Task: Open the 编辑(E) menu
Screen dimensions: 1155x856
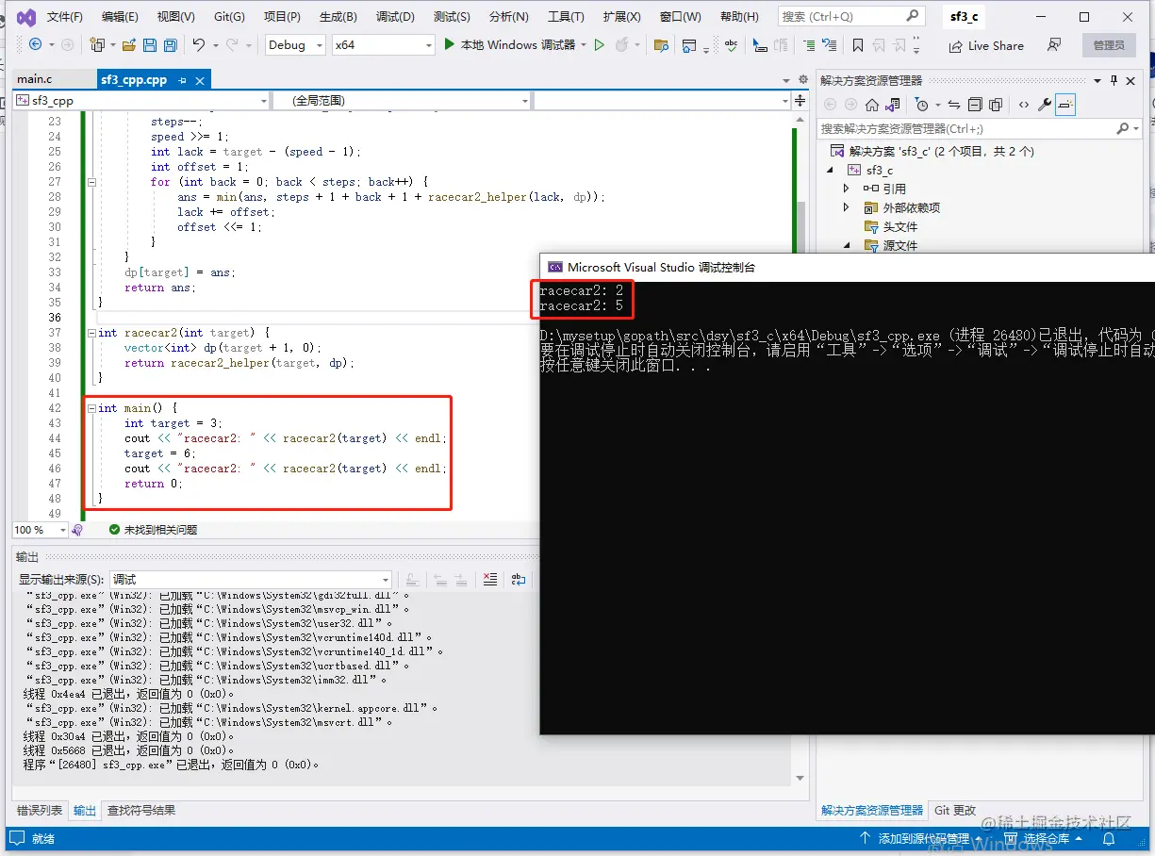Action: click(120, 17)
